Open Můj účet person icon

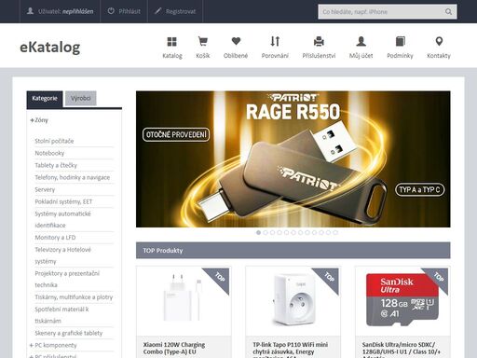coord(361,41)
